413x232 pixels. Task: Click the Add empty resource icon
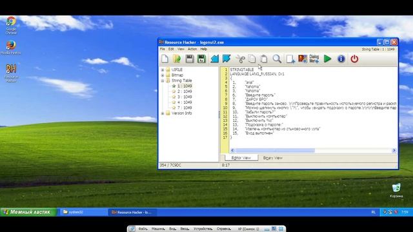tap(290, 59)
